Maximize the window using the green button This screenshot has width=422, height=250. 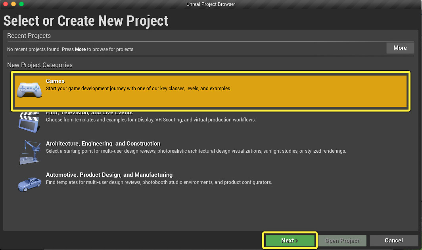(x=21, y=4)
